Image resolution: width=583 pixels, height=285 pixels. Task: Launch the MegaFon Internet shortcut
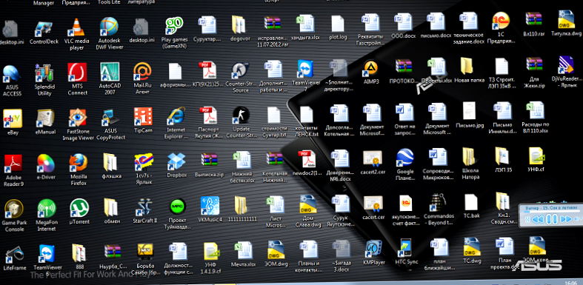click(x=46, y=215)
